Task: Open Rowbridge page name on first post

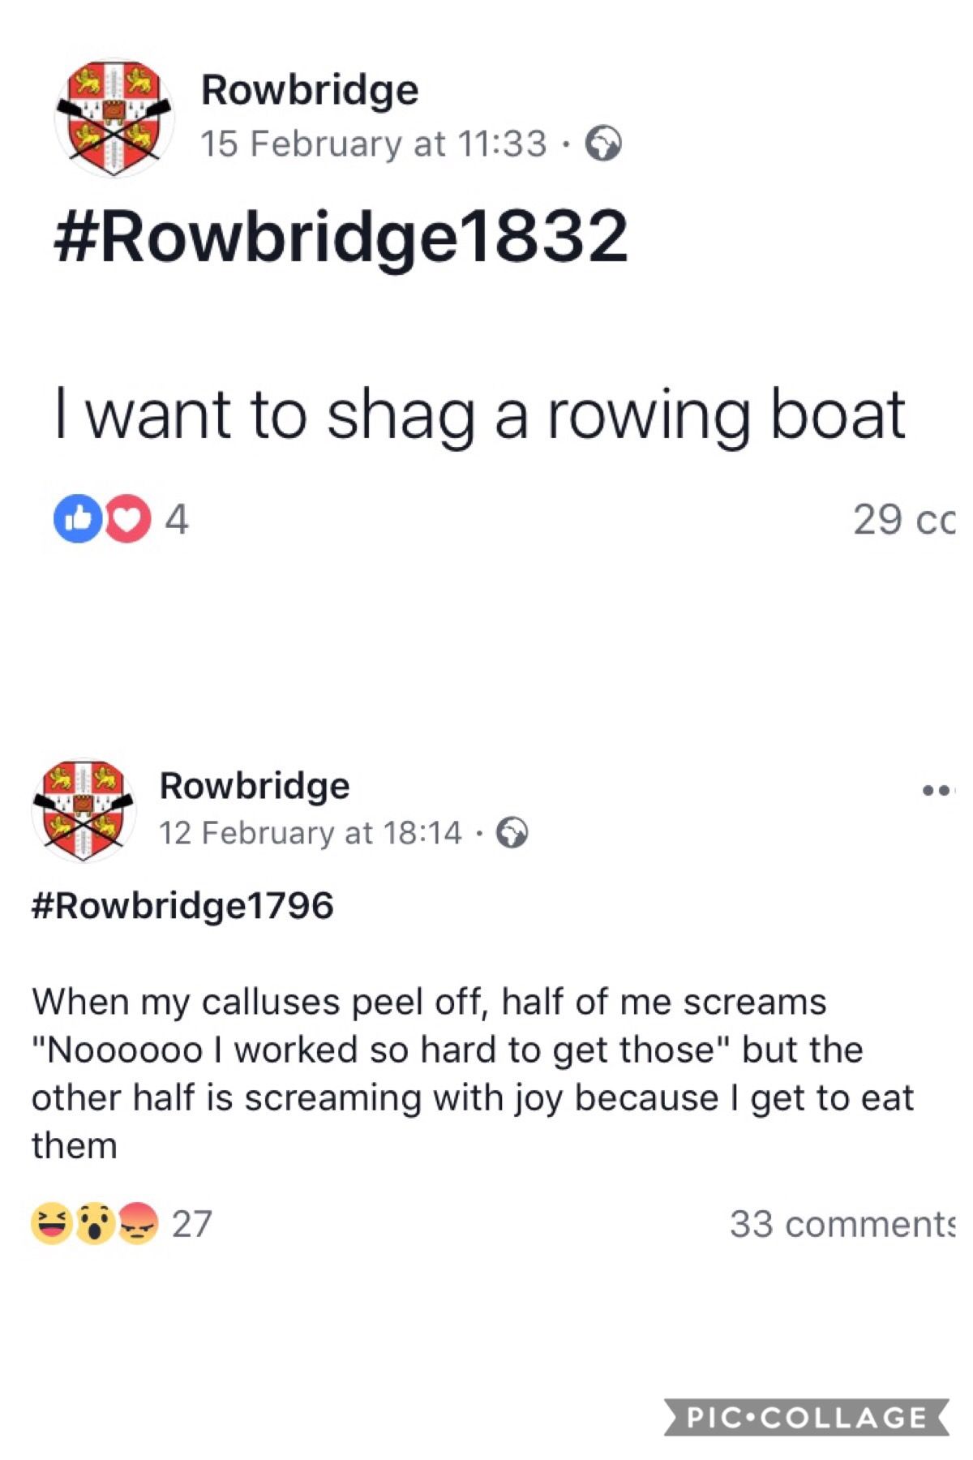Action: click(x=310, y=90)
